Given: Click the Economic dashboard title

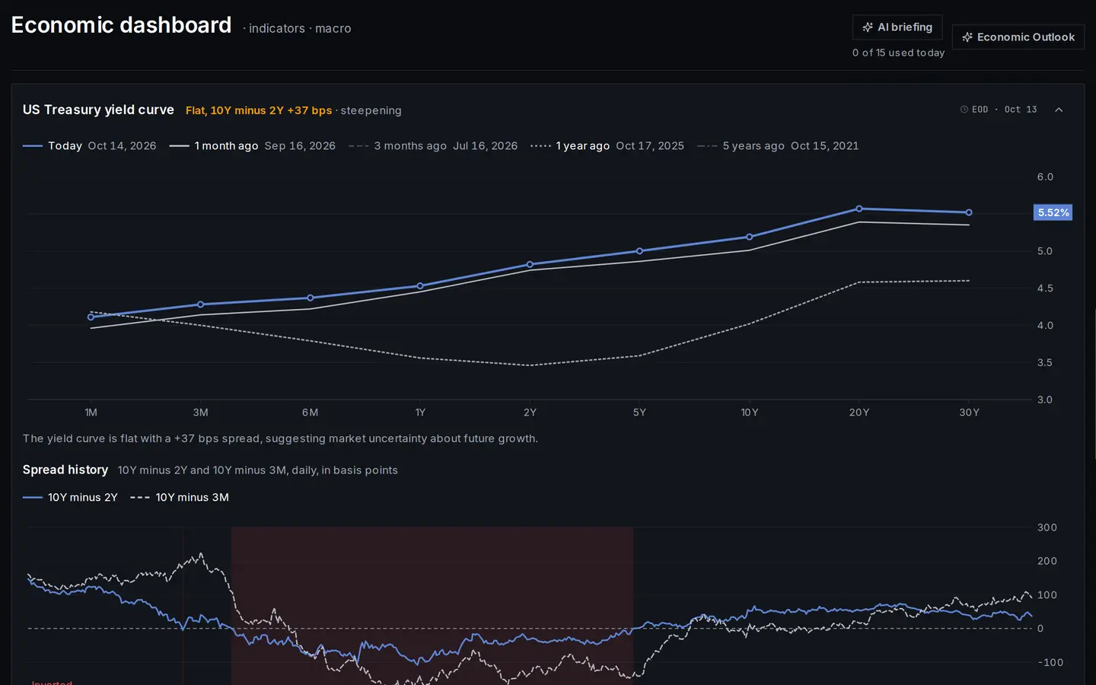Looking at the screenshot, I should click(x=121, y=25).
